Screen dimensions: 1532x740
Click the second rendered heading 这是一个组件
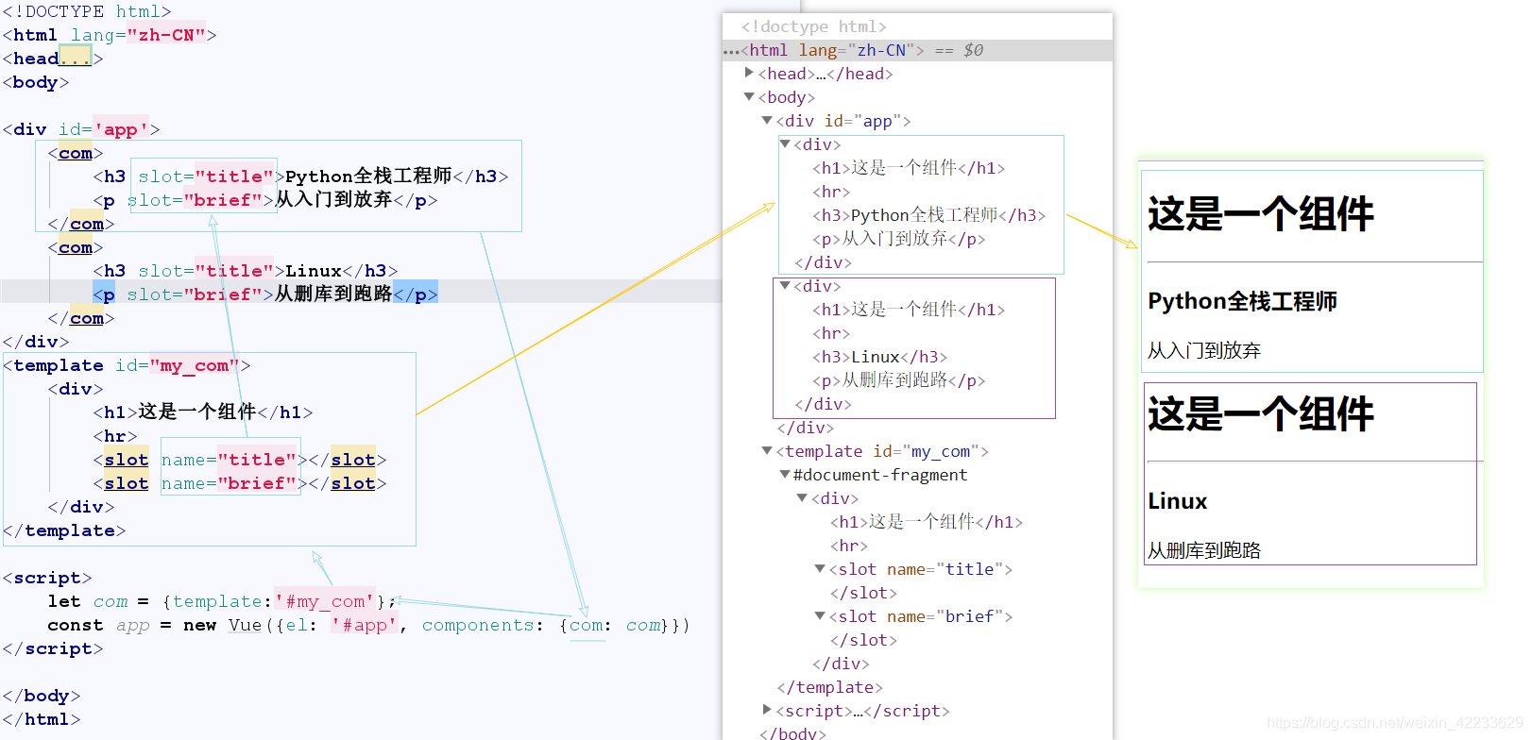click(1261, 414)
